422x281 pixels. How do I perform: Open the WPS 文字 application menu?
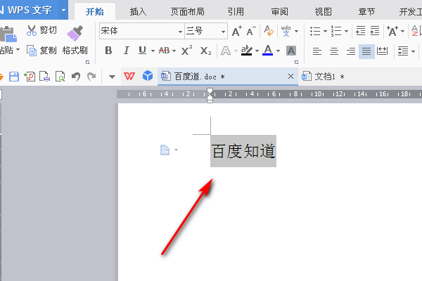(x=29, y=10)
